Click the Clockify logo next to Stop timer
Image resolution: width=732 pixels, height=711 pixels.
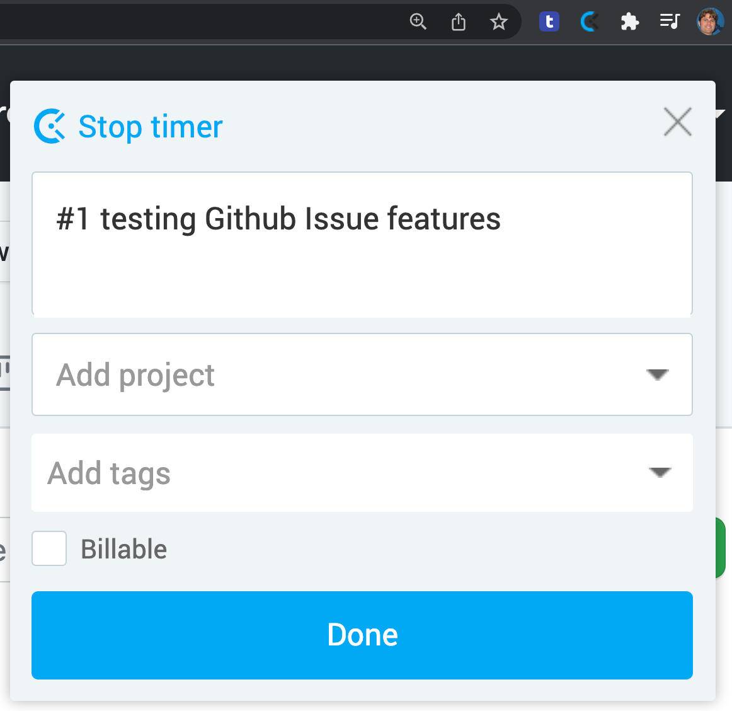click(50, 126)
